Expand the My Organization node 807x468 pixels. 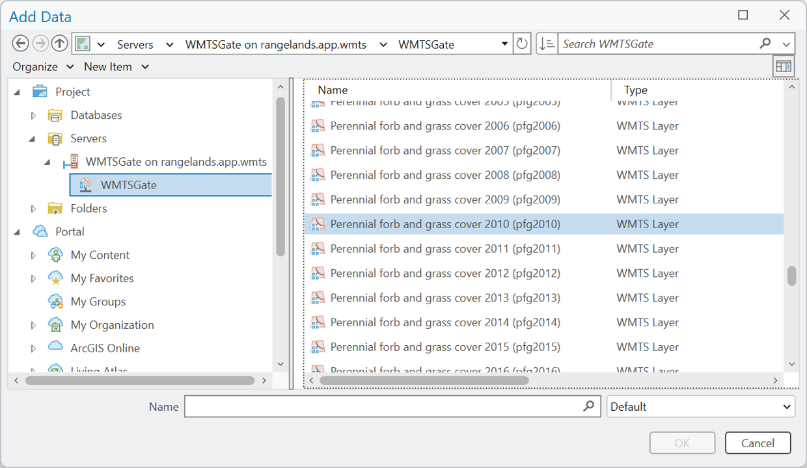(x=34, y=325)
